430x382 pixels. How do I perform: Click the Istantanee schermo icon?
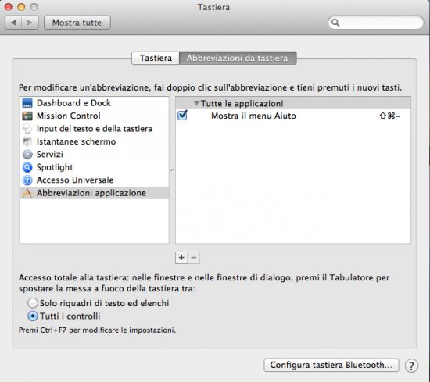click(x=27, y=141)
